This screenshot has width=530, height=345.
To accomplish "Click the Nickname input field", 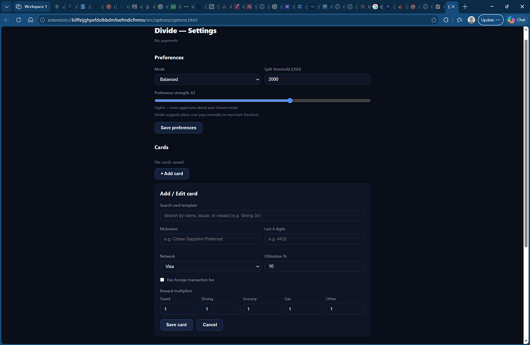I will click(210, 239).
